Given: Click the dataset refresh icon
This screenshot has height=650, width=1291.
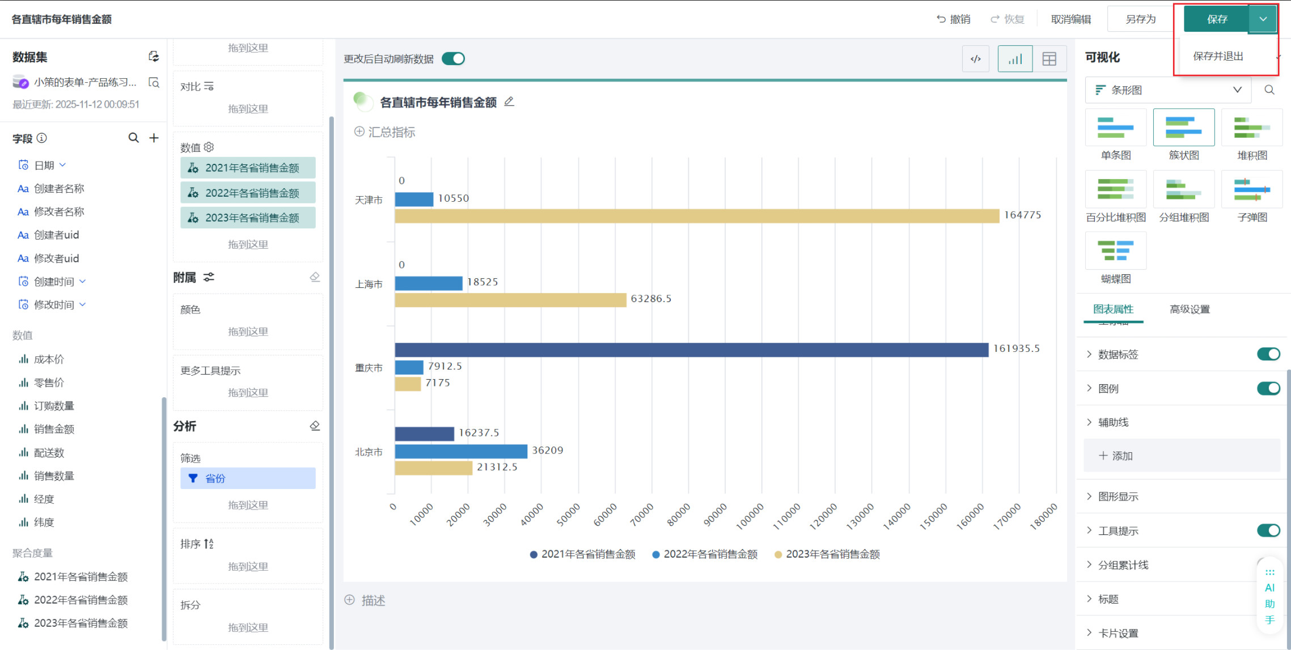Looking at the screenshot, I should coord(154,57).
